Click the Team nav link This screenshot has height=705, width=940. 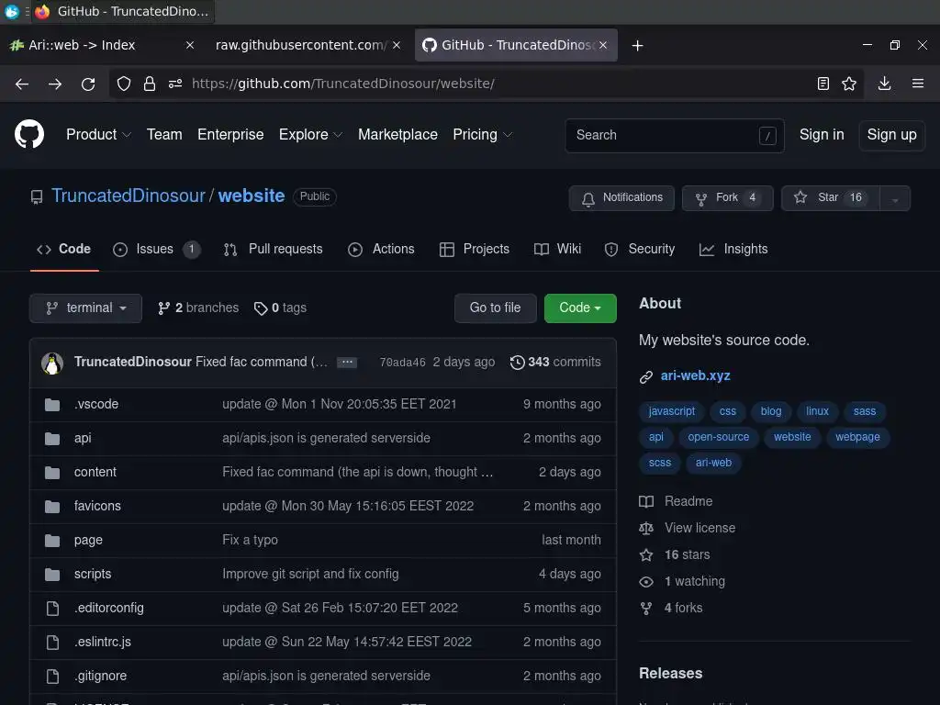point(164,134)
